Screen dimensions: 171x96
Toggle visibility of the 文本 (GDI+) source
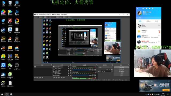[68, 70]
